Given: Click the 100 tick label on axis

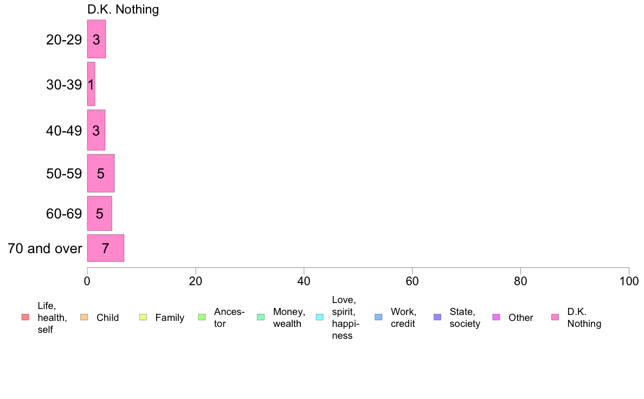Looking at the screenshot, I should click(x=629, y=281).
